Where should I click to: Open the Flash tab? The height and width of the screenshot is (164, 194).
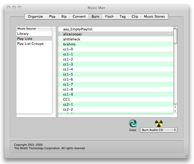click(109, 16)
